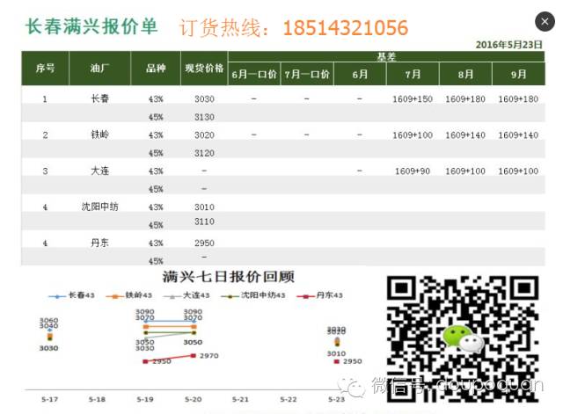Click the 长春43 legend entry
563x414 pixels.
72,295
